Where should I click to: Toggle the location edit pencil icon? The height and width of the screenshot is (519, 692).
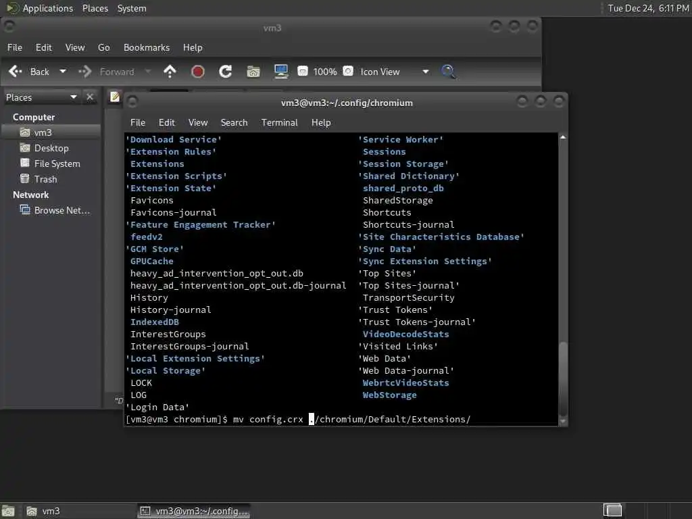(x=115, y=97)
